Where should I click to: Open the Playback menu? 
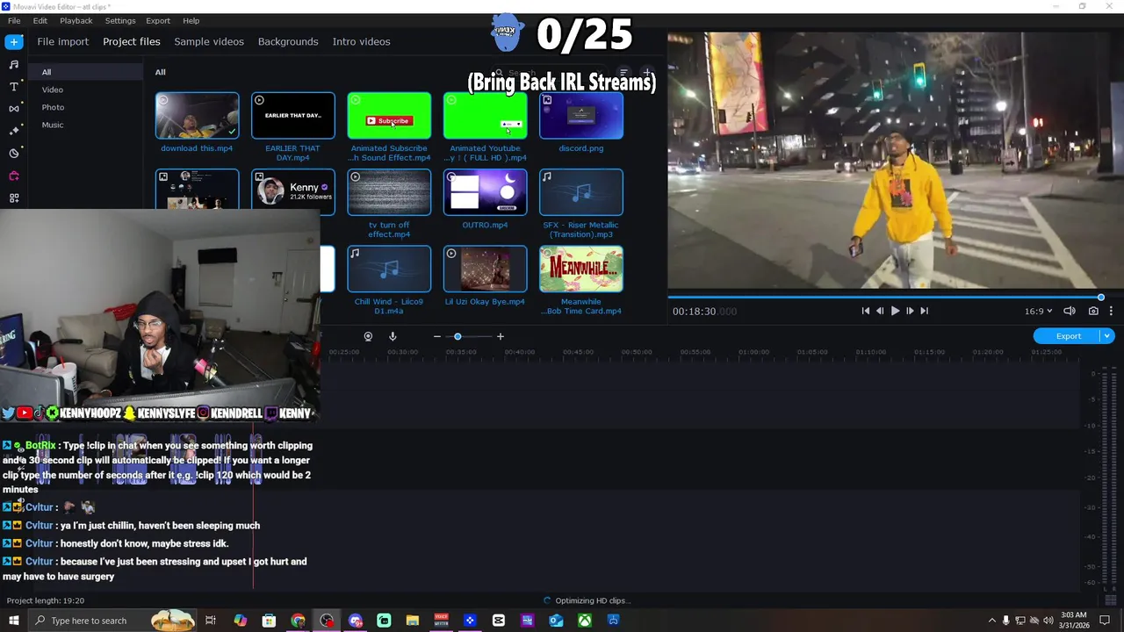[x=76, y=20]
